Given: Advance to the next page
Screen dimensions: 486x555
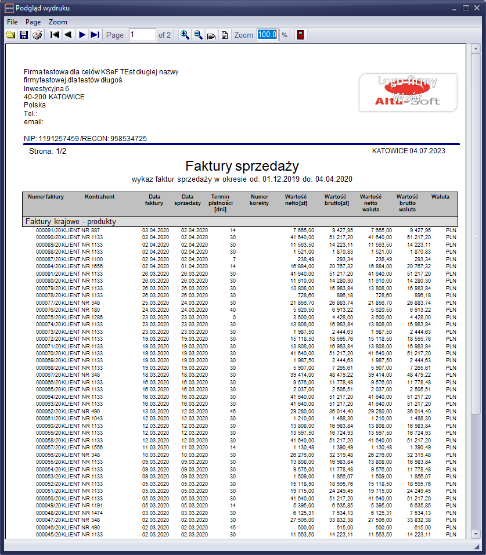Looking at the screenshot, I should pyautogui.click(x=82, y=35).
